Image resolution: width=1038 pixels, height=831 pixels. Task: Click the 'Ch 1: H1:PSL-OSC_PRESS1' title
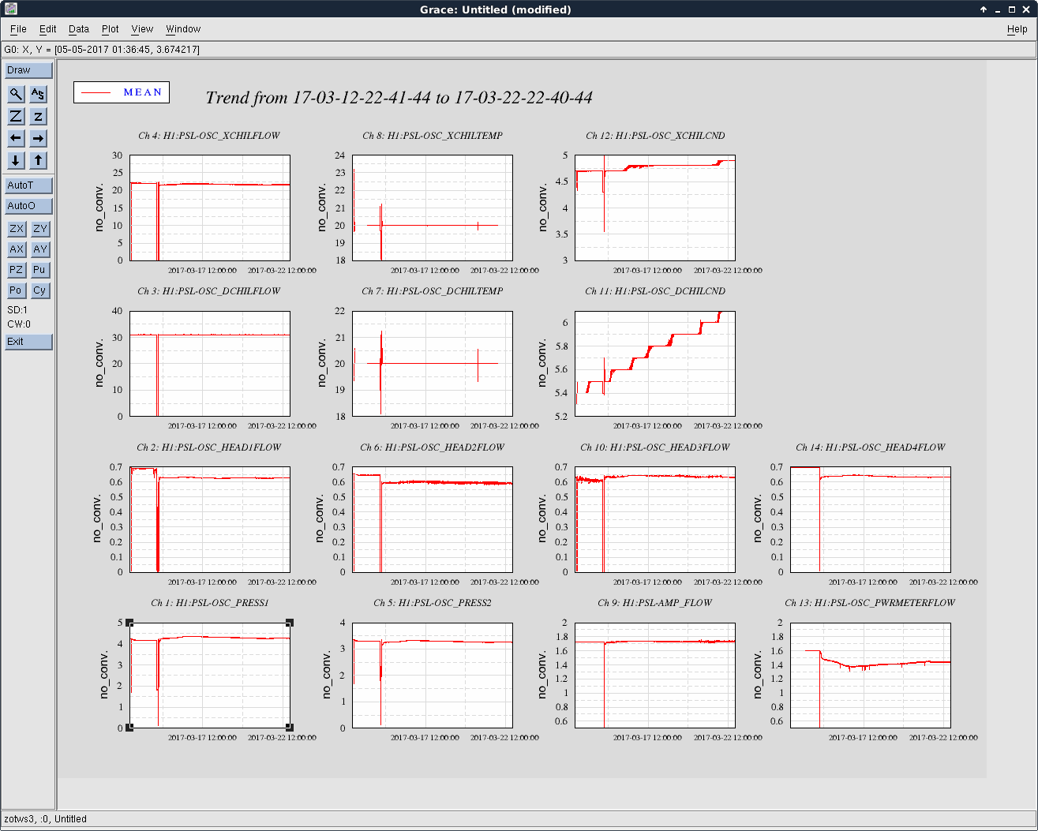pyautogui.click(x=210, y=603)
